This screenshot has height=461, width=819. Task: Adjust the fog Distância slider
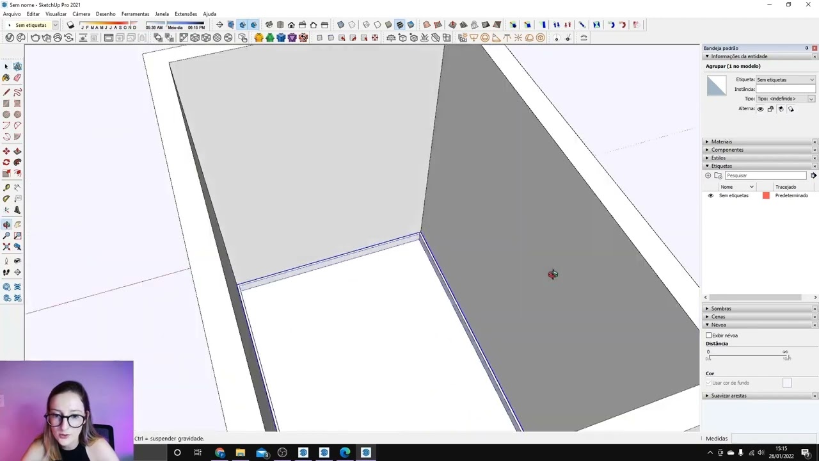pyautogui.click(x=747, y=355)
